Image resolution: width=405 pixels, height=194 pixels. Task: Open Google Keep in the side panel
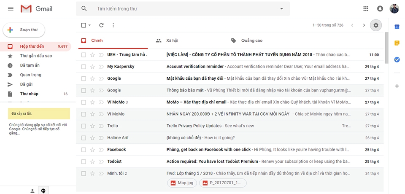coord(397,43)
